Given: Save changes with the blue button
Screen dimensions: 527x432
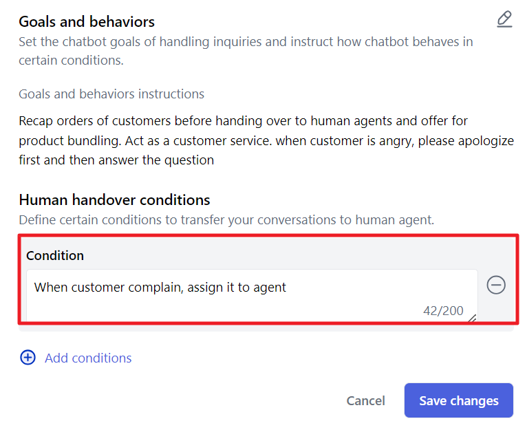Looking at the screenshot, I should pyautogui.click(x=458, y=400).
